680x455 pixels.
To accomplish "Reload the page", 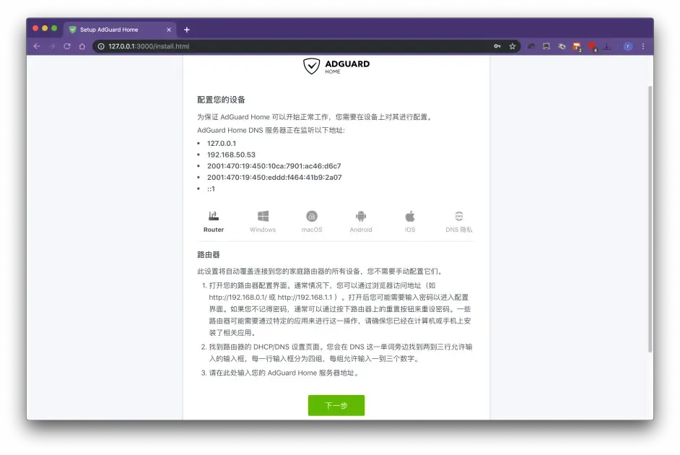I will click(x=67, y=46).
